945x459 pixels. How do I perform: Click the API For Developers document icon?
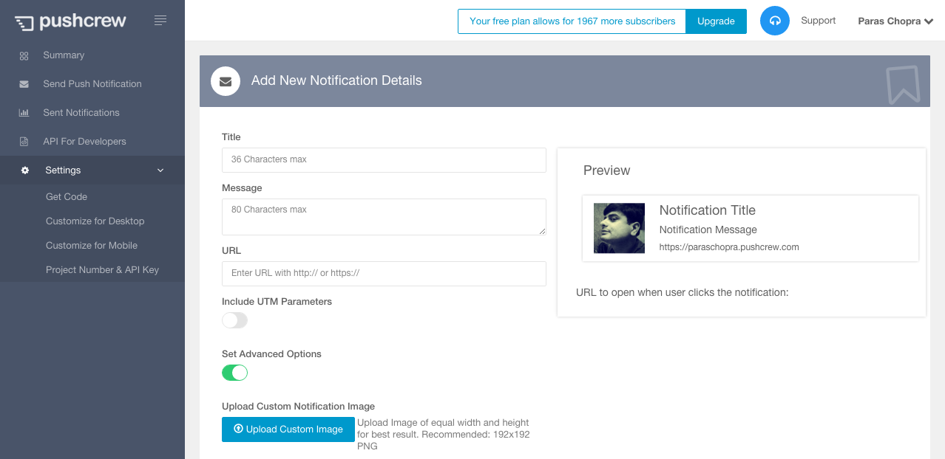pyautogui.click(x=24, y=142)
